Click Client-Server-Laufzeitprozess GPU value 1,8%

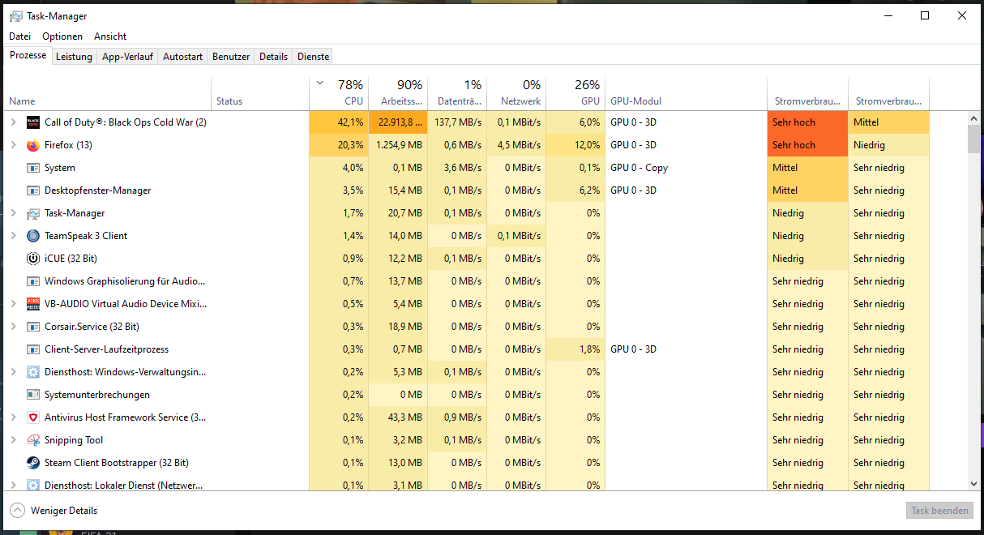click(x=575, y=349)
